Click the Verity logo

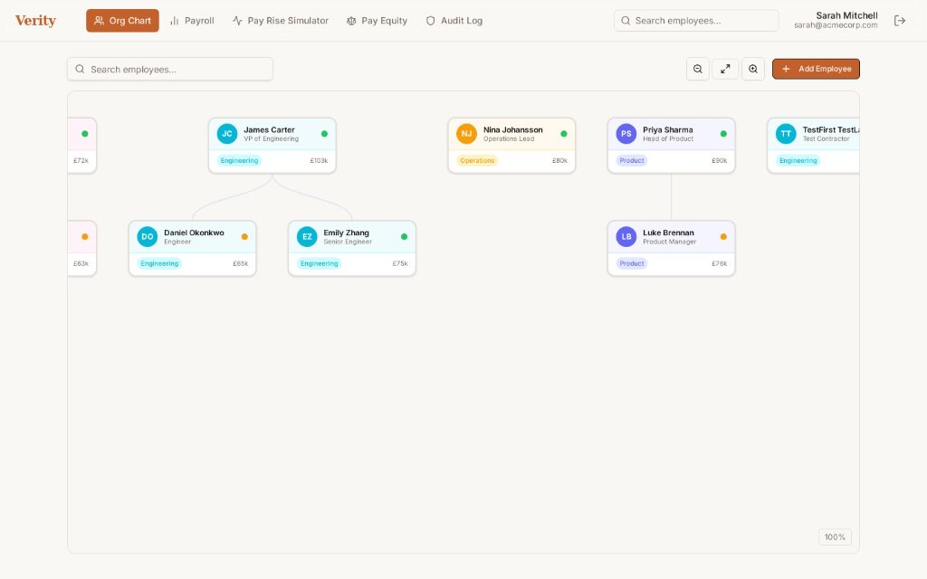coord(35,21)
